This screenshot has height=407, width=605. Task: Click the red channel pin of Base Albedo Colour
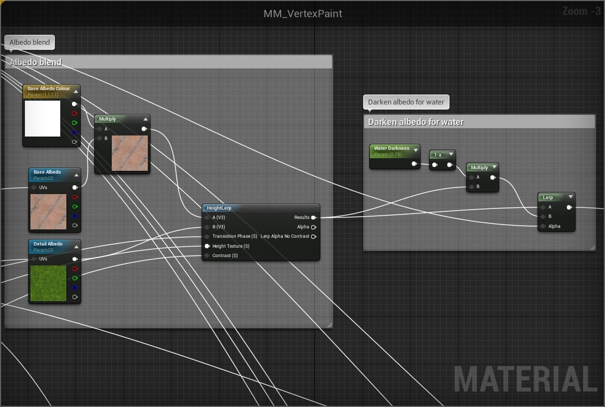75,113
